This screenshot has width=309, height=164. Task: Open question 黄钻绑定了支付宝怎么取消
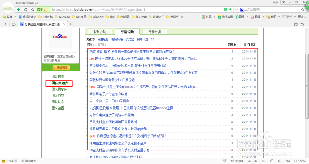108,94
